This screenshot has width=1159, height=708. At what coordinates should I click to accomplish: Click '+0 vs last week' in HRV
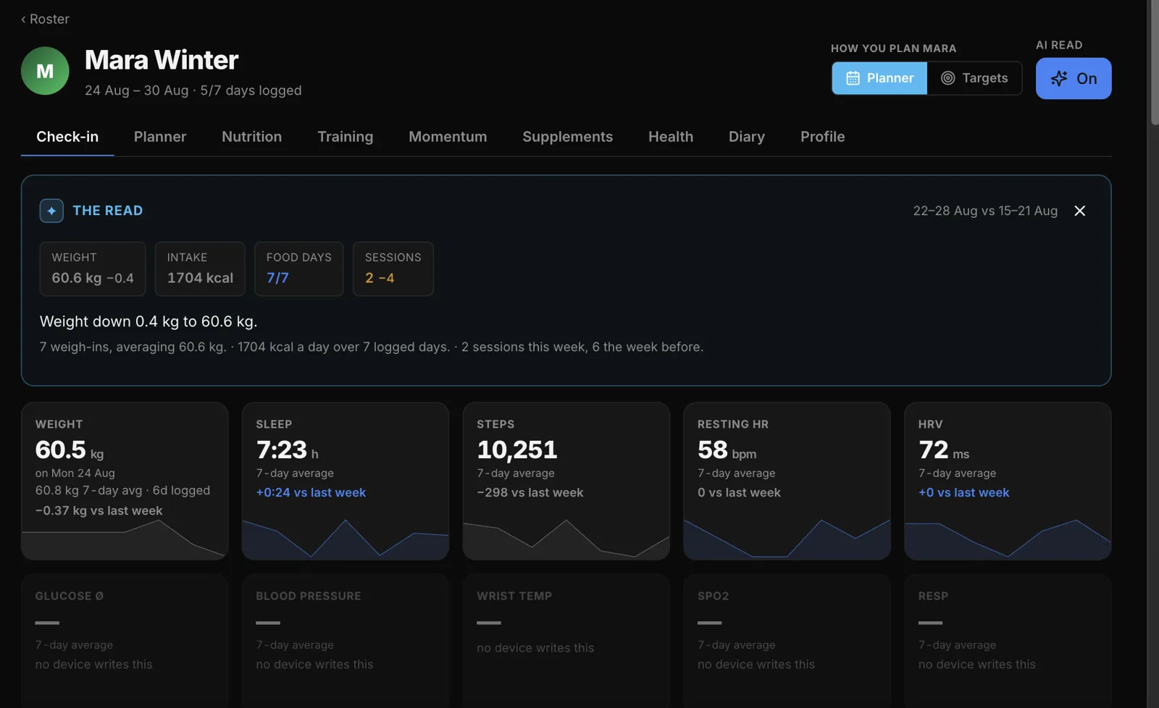pos(964,492)
